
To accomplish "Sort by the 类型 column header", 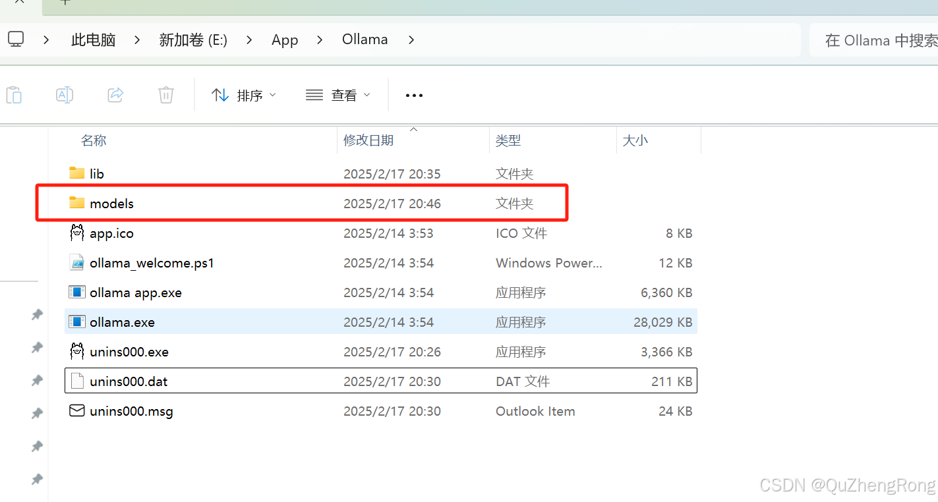I will pos(508,140).
